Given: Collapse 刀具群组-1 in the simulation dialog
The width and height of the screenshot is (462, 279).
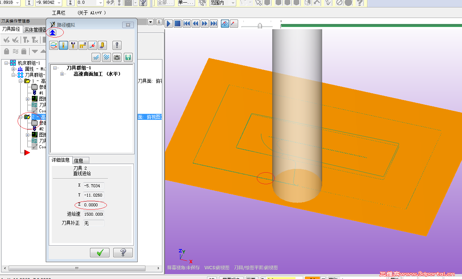Looking at the screenshot, I should tap(55, 68).
